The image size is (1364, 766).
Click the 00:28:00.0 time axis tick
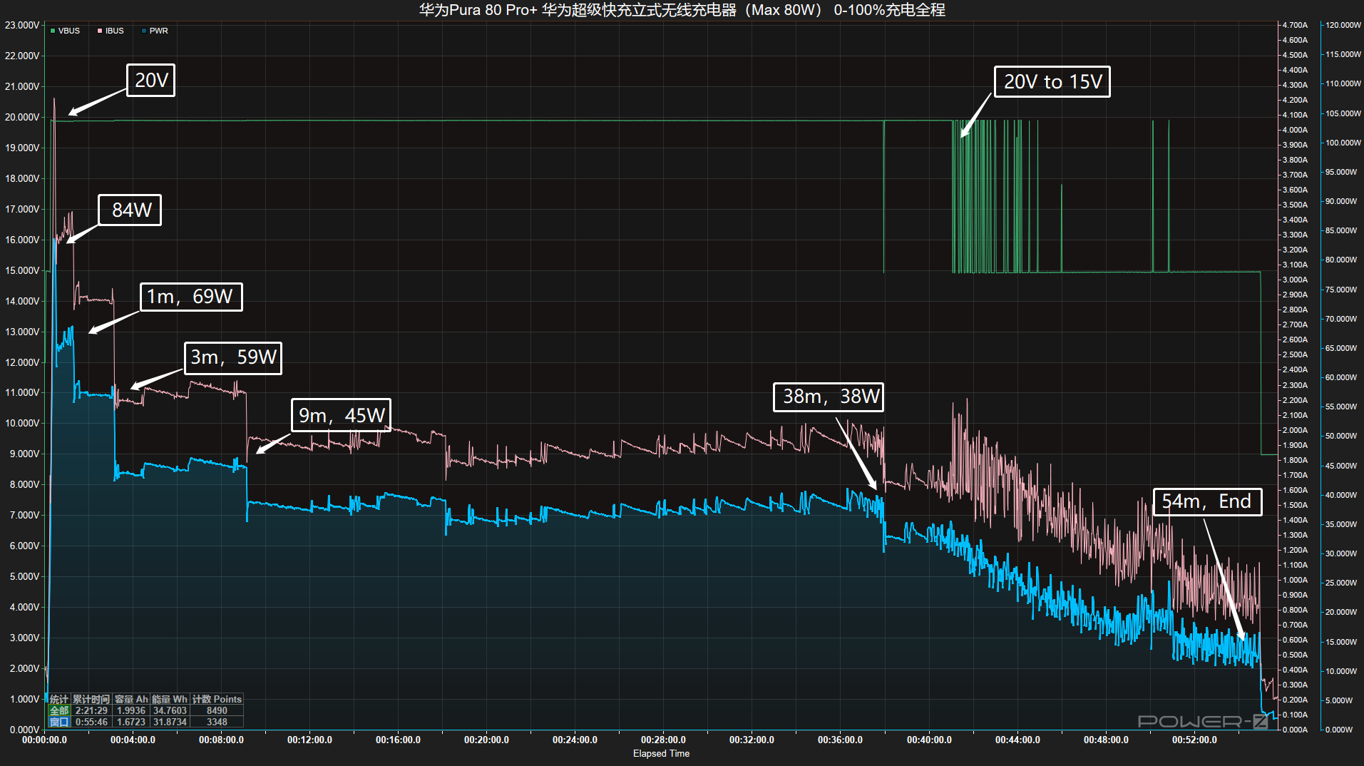663,740
